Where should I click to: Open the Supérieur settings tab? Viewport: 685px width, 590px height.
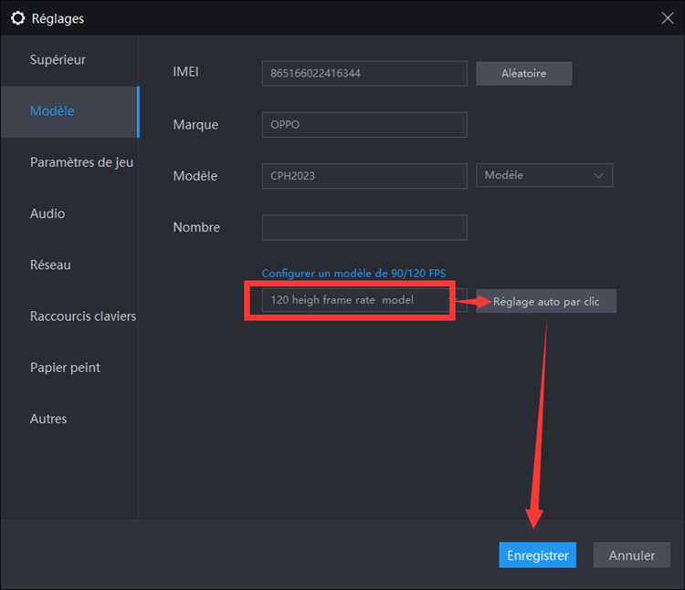click(x=58, y=60)
